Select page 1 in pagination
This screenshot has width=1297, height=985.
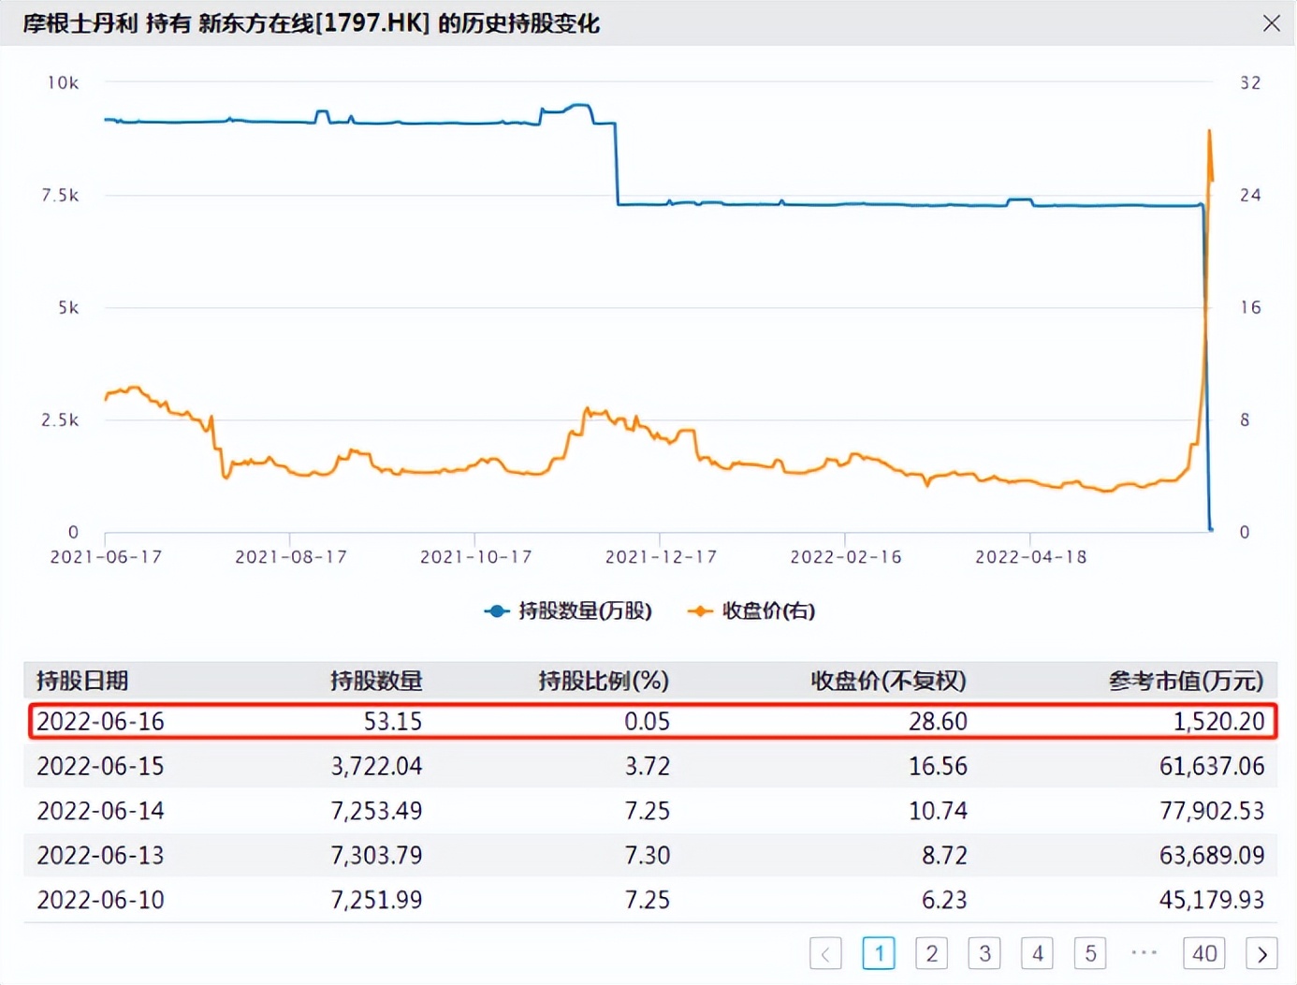(x=879, y=953)
